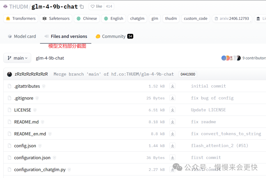Click the 1.52 kB size of .gitattributes
This screenshot has width=266, height=178.
tap(157, 86)
